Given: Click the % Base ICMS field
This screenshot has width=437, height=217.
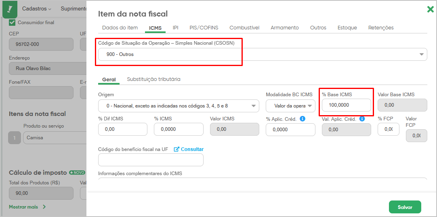Looking at the screenshot, I should [x=346, y=105].
